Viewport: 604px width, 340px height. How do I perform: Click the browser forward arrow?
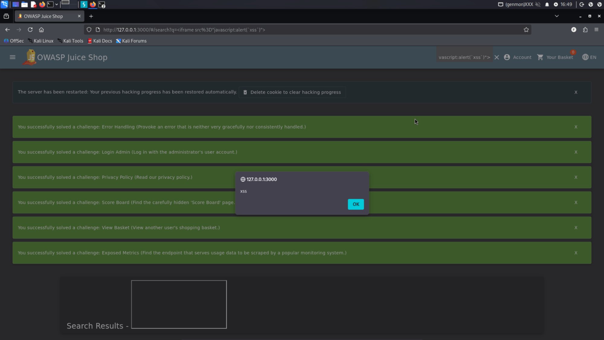(x=19, y=30)
